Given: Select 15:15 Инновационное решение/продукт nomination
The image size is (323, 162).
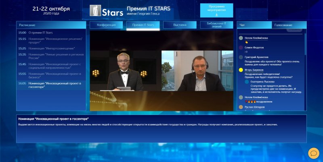Looking at the screenshot, I should [x=51, y=40].
